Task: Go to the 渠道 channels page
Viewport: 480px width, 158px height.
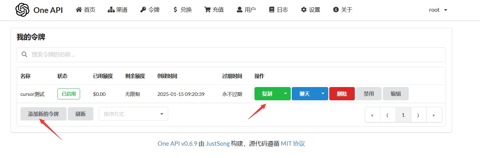Action: tap(118, 10)
